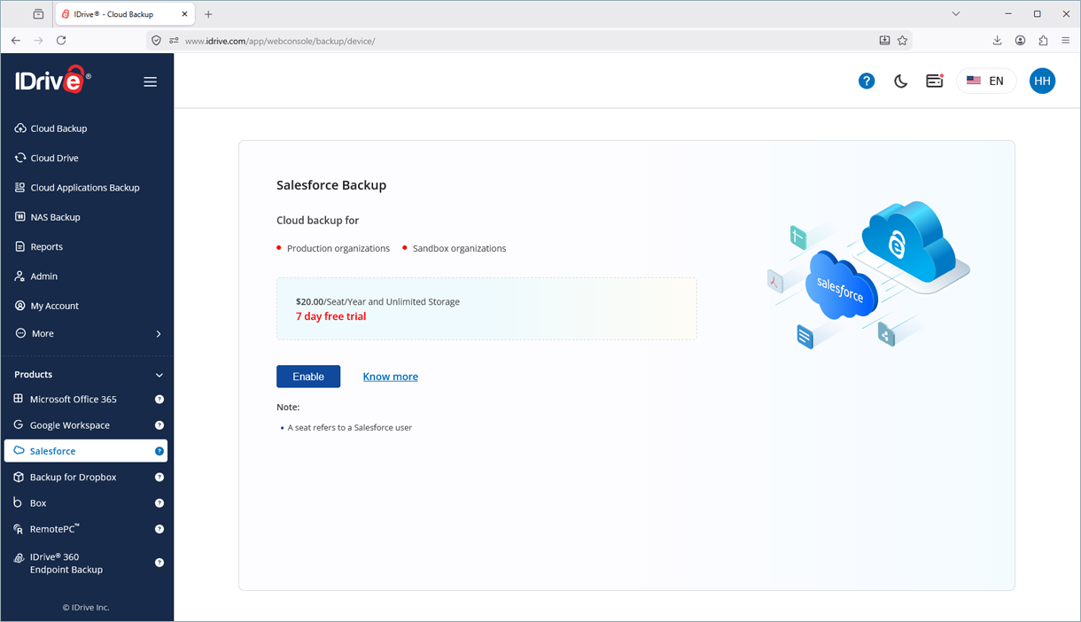
Task: Close the IDrive Cloud Backup tab
Action: (184, 14)
